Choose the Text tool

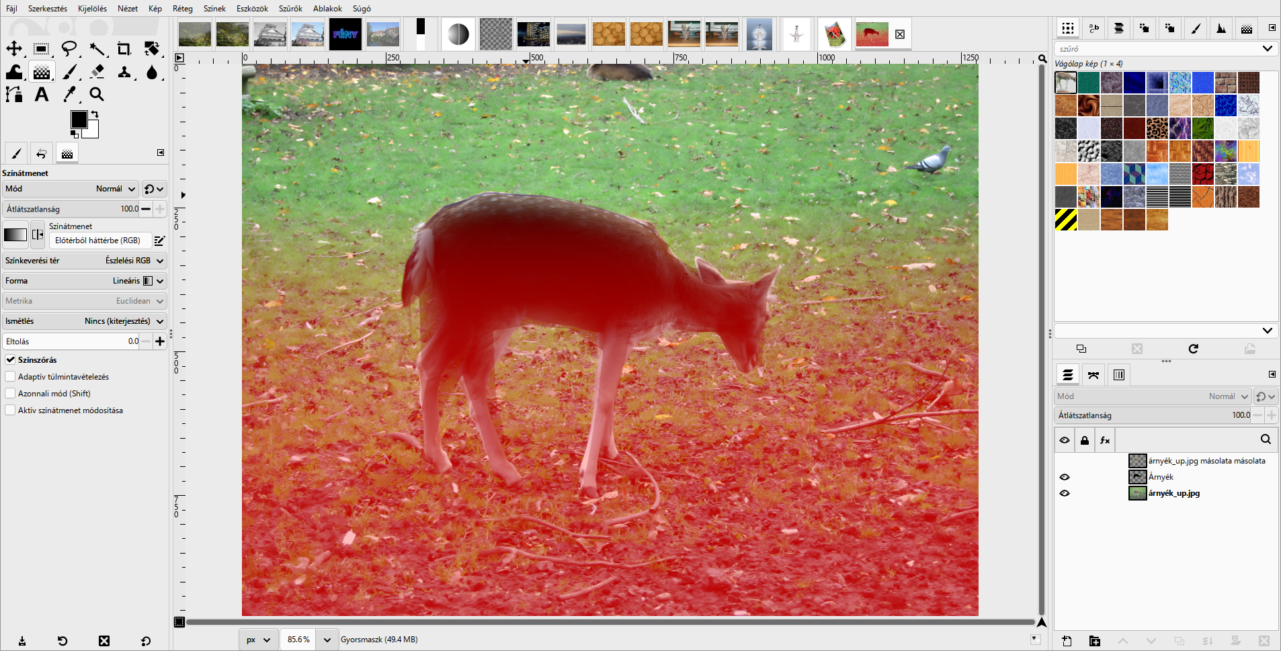tap(42, 95)
